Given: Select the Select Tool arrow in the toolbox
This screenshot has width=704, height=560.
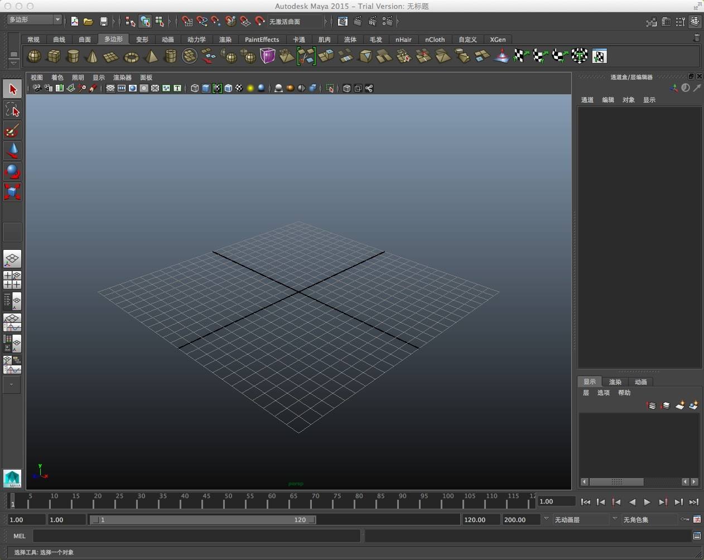Looking at the screenshot, I should pos(12,89).
